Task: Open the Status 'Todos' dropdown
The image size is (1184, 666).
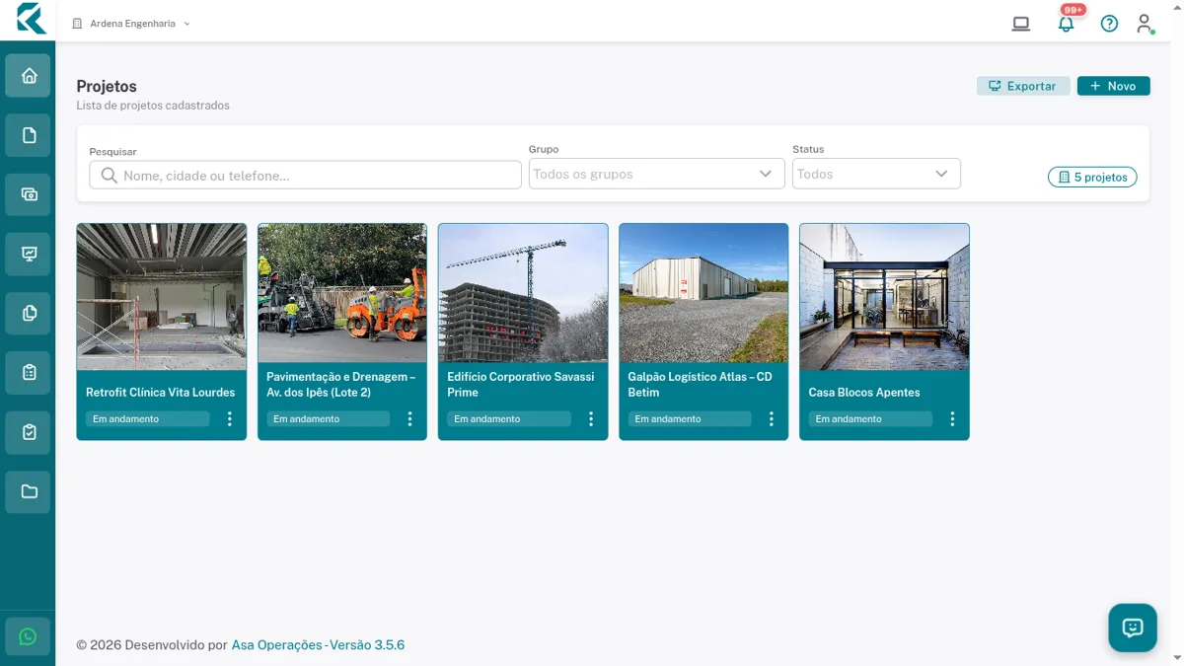Action: (x=876, y=174)
